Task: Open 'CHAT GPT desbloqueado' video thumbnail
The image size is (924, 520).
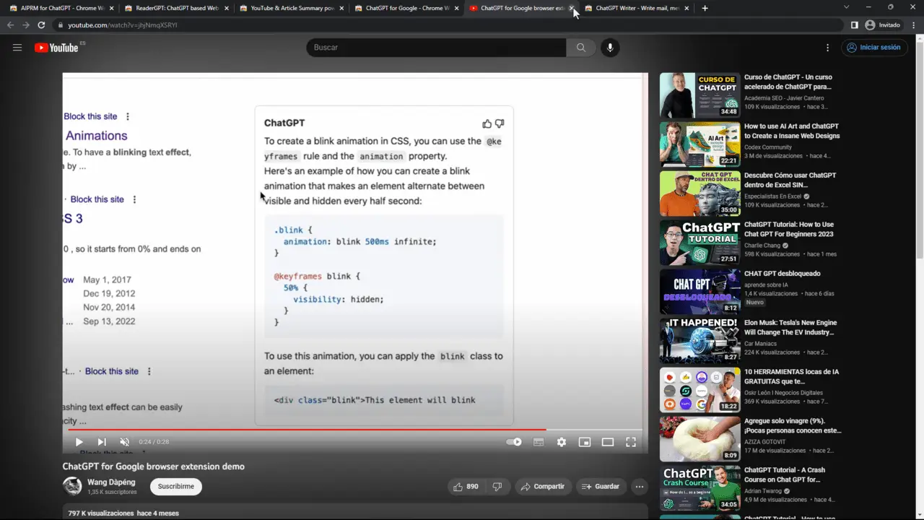Action: pos(699,292)
